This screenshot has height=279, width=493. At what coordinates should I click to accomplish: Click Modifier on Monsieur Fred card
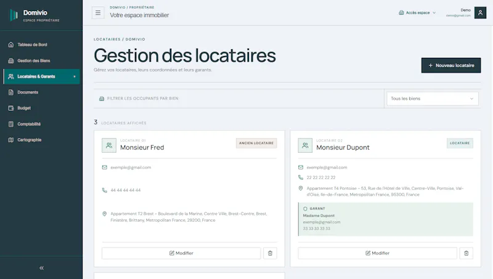(x=181, y=253)
